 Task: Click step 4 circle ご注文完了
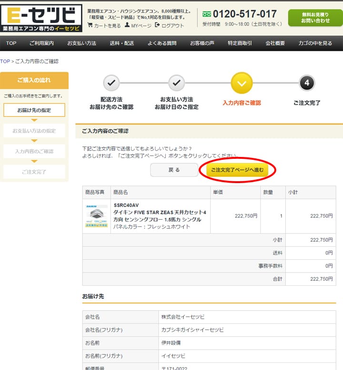[307, 83]
